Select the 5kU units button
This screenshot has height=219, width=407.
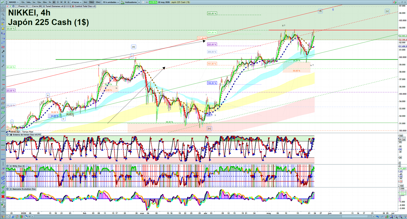point(85,2)
